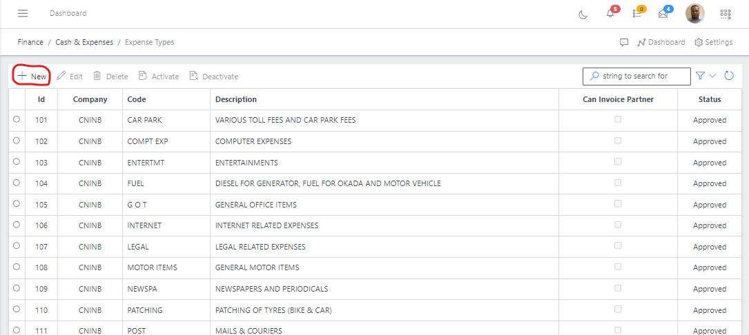Open messages envelope with 4 badge
749x335 pixels.
coord(663,13)
